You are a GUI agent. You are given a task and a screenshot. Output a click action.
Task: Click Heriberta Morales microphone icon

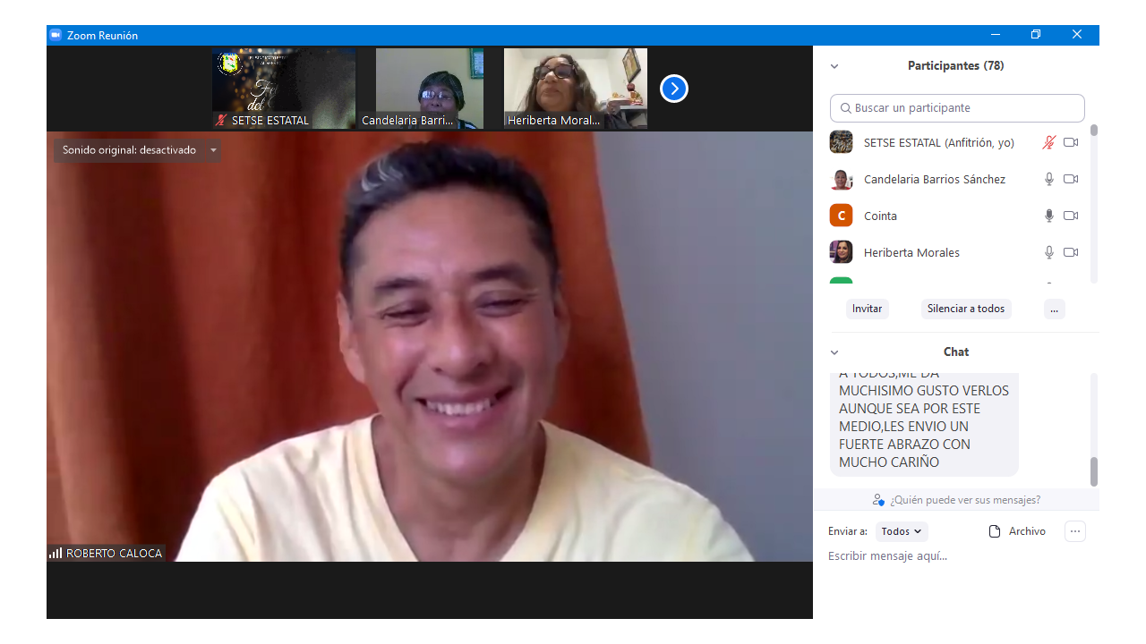click(1049, 252)
